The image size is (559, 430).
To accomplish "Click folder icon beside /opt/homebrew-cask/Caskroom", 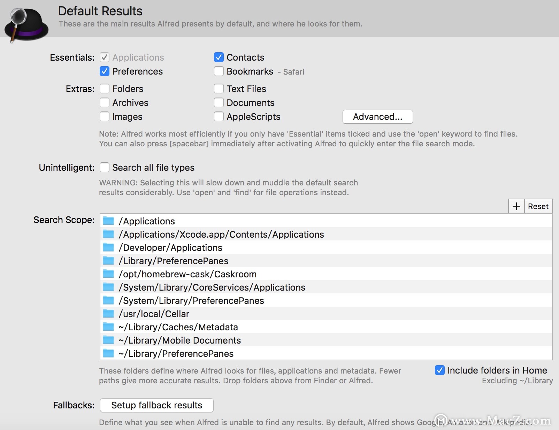I will (108, 274).
